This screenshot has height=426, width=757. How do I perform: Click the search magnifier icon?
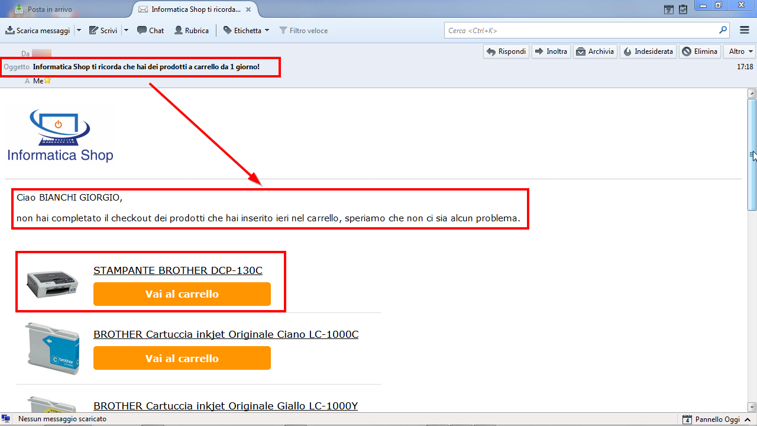(723, 30)
